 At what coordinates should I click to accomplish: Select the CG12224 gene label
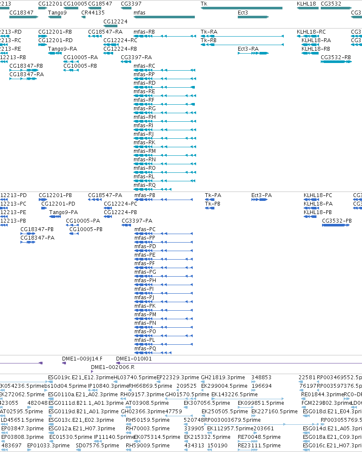coord(115,21)
